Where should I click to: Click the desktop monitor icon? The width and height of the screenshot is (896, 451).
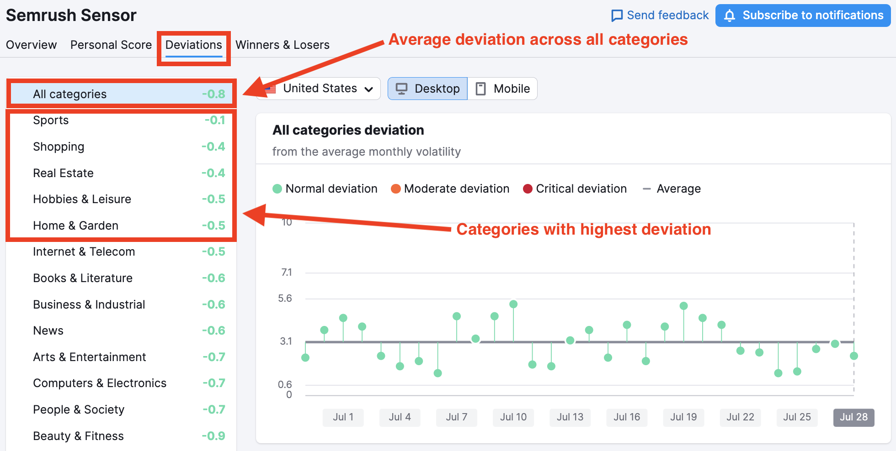(401, 89)
